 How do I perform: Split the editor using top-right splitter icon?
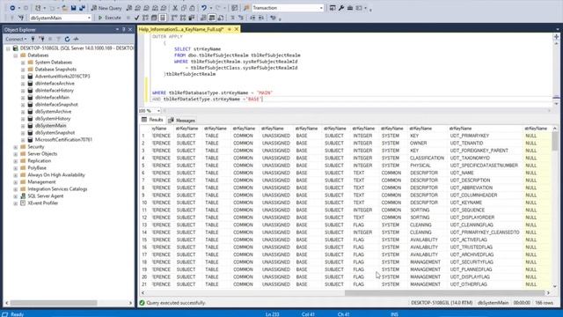556,37
